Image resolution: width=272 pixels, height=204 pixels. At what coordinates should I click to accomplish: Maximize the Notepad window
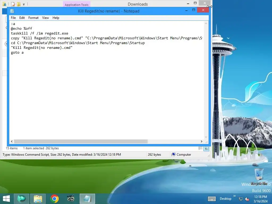coord(194,10)
